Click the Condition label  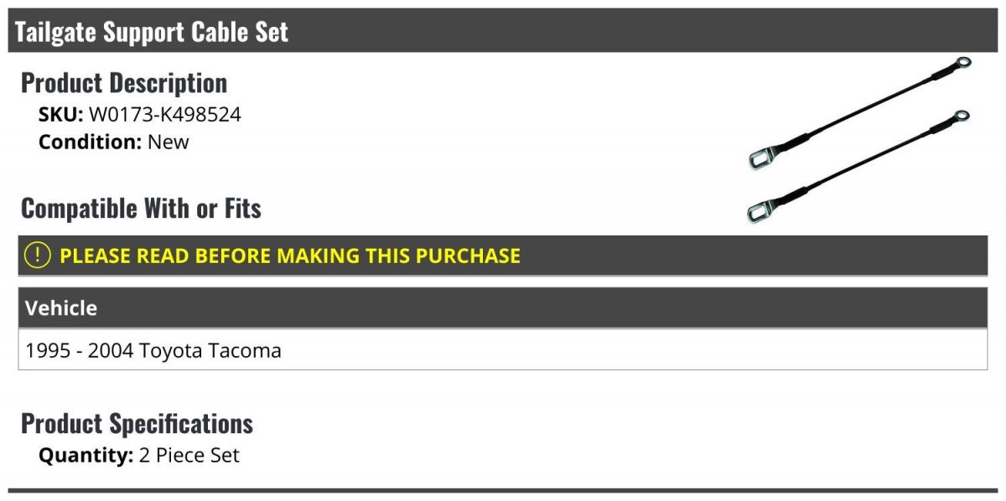pos(91,142)
